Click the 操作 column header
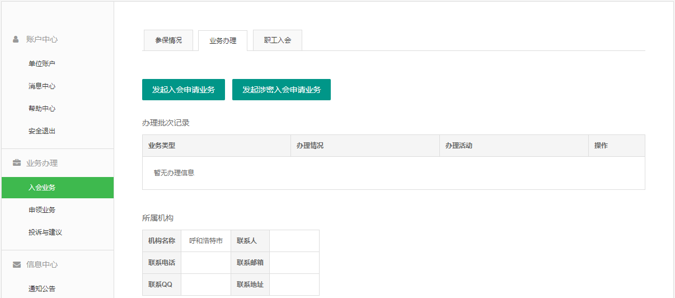Viewport: 675px width, 298px height. (x=601, y=146)
